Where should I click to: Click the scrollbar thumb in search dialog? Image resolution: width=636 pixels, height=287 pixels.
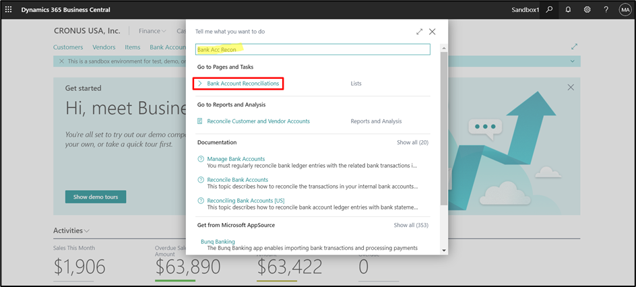pyautogui.click(x=444, y=128)
